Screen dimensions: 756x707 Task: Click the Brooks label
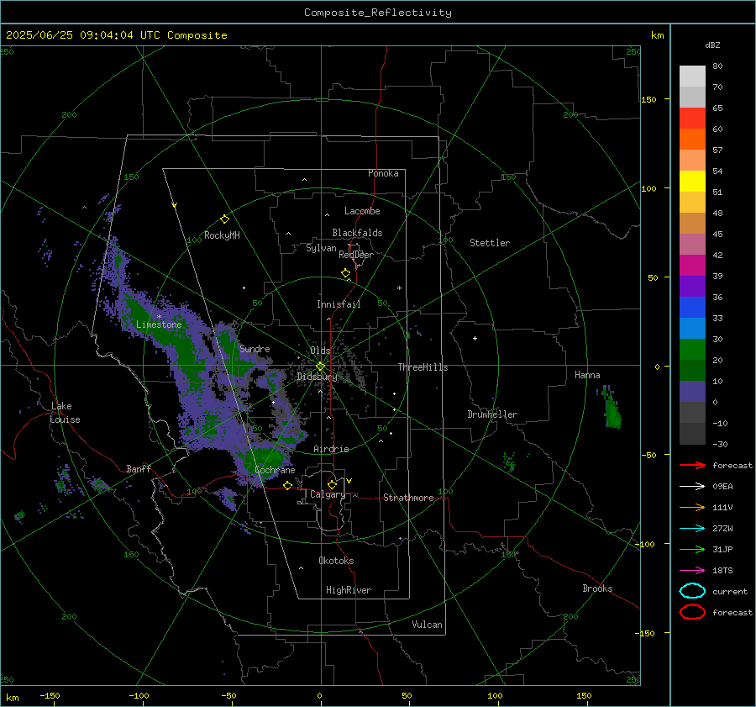tap(597, 588)
